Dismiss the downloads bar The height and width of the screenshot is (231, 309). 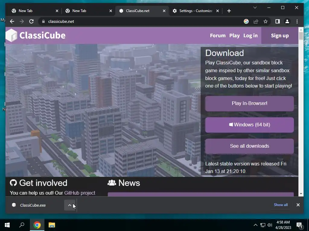click(x=298, y=205)
